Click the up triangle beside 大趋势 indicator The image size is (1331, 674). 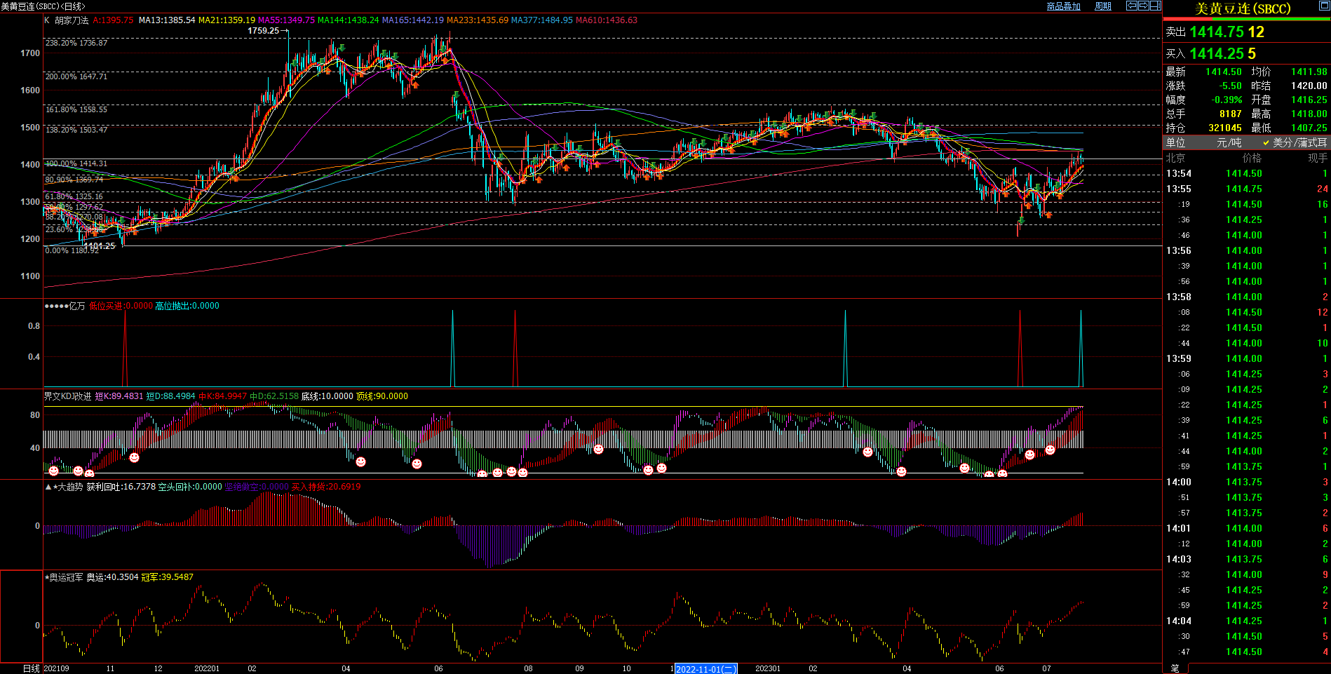48,487
